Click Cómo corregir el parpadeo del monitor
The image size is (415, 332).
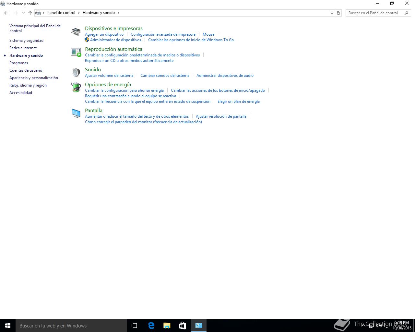143,122
